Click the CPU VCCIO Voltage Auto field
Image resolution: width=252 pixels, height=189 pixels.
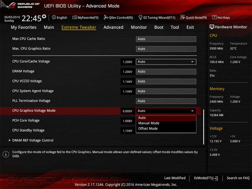pyautogui.click(x=166, y=81)
